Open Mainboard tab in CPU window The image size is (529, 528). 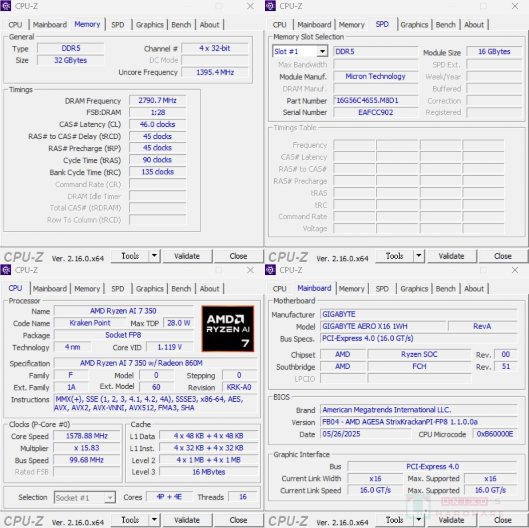pos(50,289)
